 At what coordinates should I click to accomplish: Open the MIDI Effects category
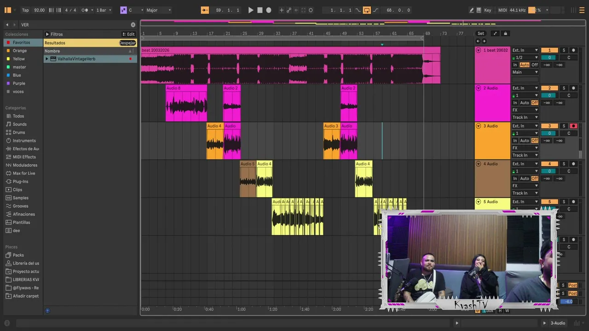tap(24, 157)
